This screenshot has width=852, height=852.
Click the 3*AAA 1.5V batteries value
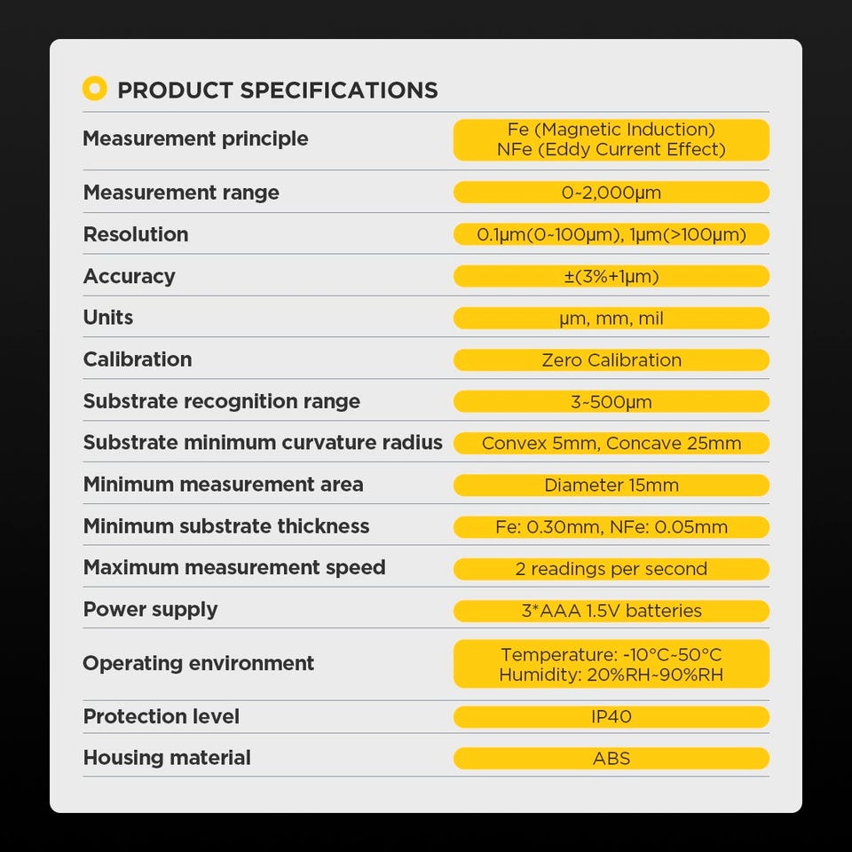pyautogui.click(x=611, y=611)
